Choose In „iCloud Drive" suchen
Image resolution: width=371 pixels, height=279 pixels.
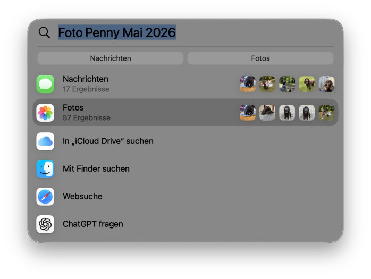[108, 141]
